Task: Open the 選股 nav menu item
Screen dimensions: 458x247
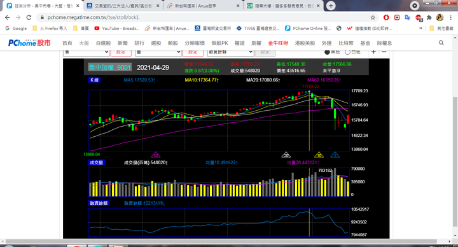Action: pos(156,43)
